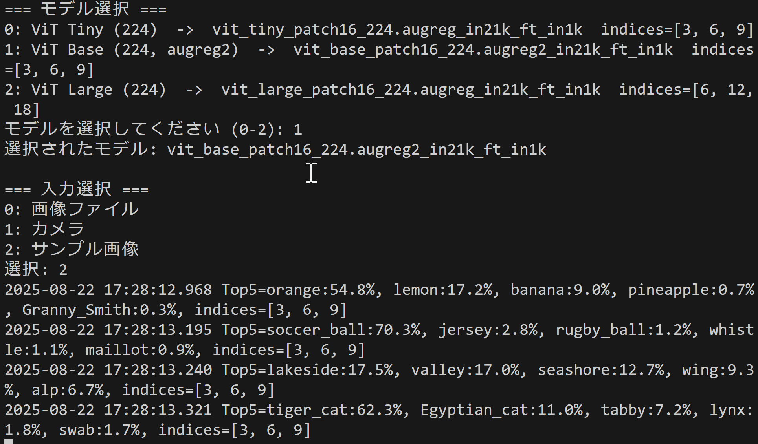Click the '選択されたモデル' result line
Screen dimensions: 758x444
coord(275,150)
